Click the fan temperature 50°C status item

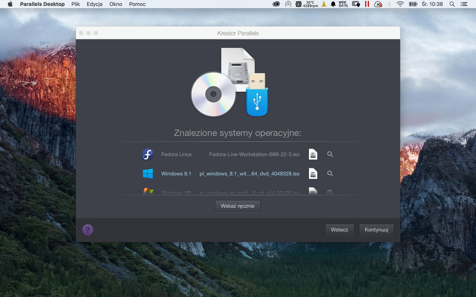click(x=307, y=4)
